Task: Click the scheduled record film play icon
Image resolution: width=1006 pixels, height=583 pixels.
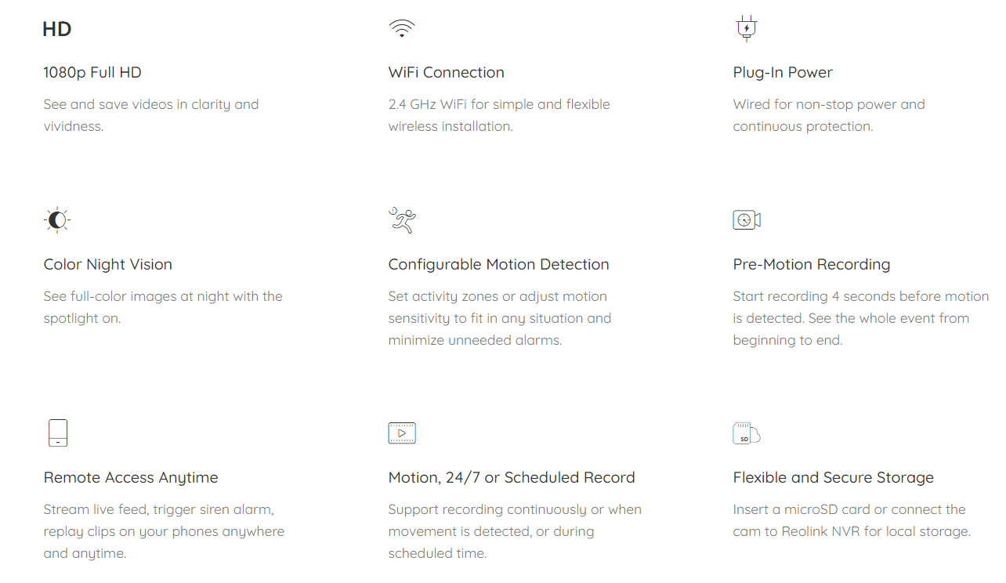Action: click(x=402, y=433)
